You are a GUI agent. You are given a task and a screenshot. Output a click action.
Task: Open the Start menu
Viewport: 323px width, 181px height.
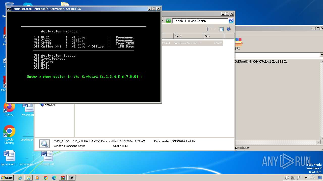pyautogui.click(x=7, y=178)
